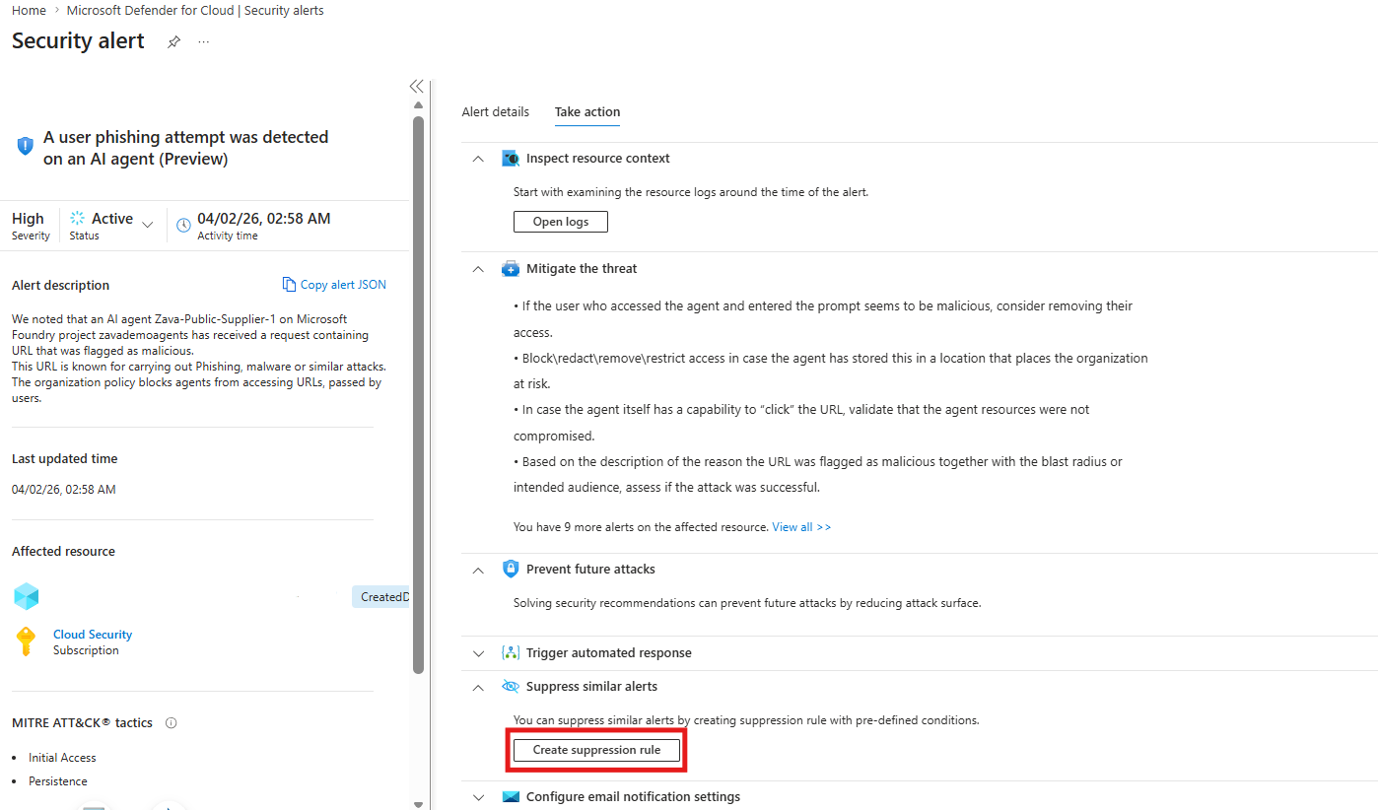This screenshot has width=1378, height=810.
Task: Open the Cloud Security subscription link
Action: 93,635
